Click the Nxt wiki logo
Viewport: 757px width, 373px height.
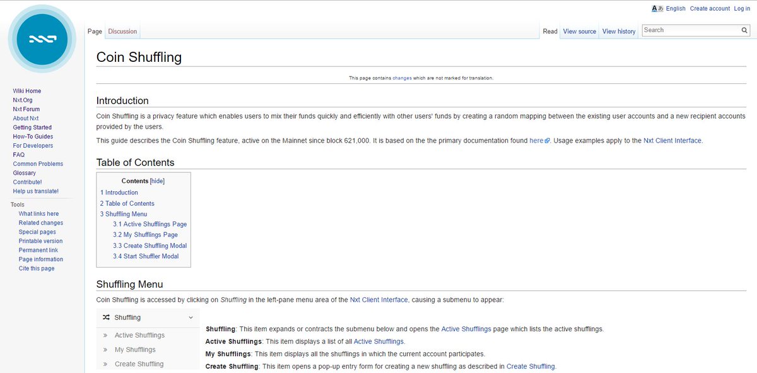[42, 39]
